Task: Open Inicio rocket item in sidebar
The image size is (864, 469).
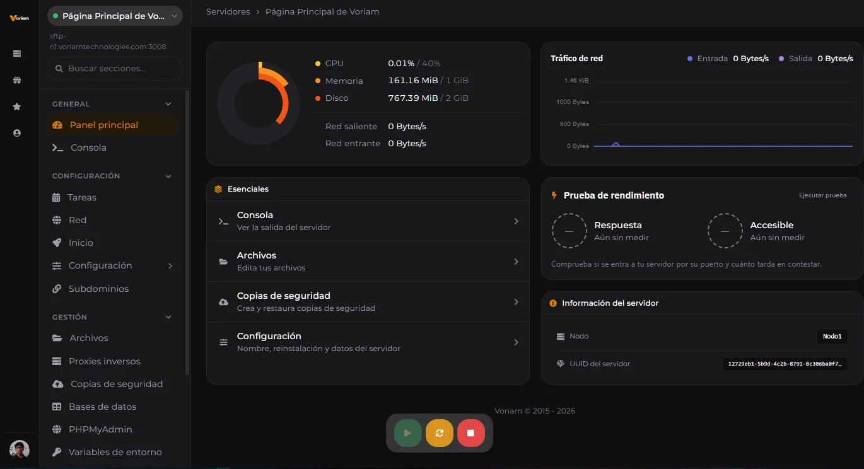Action: (x=114, y=243)
